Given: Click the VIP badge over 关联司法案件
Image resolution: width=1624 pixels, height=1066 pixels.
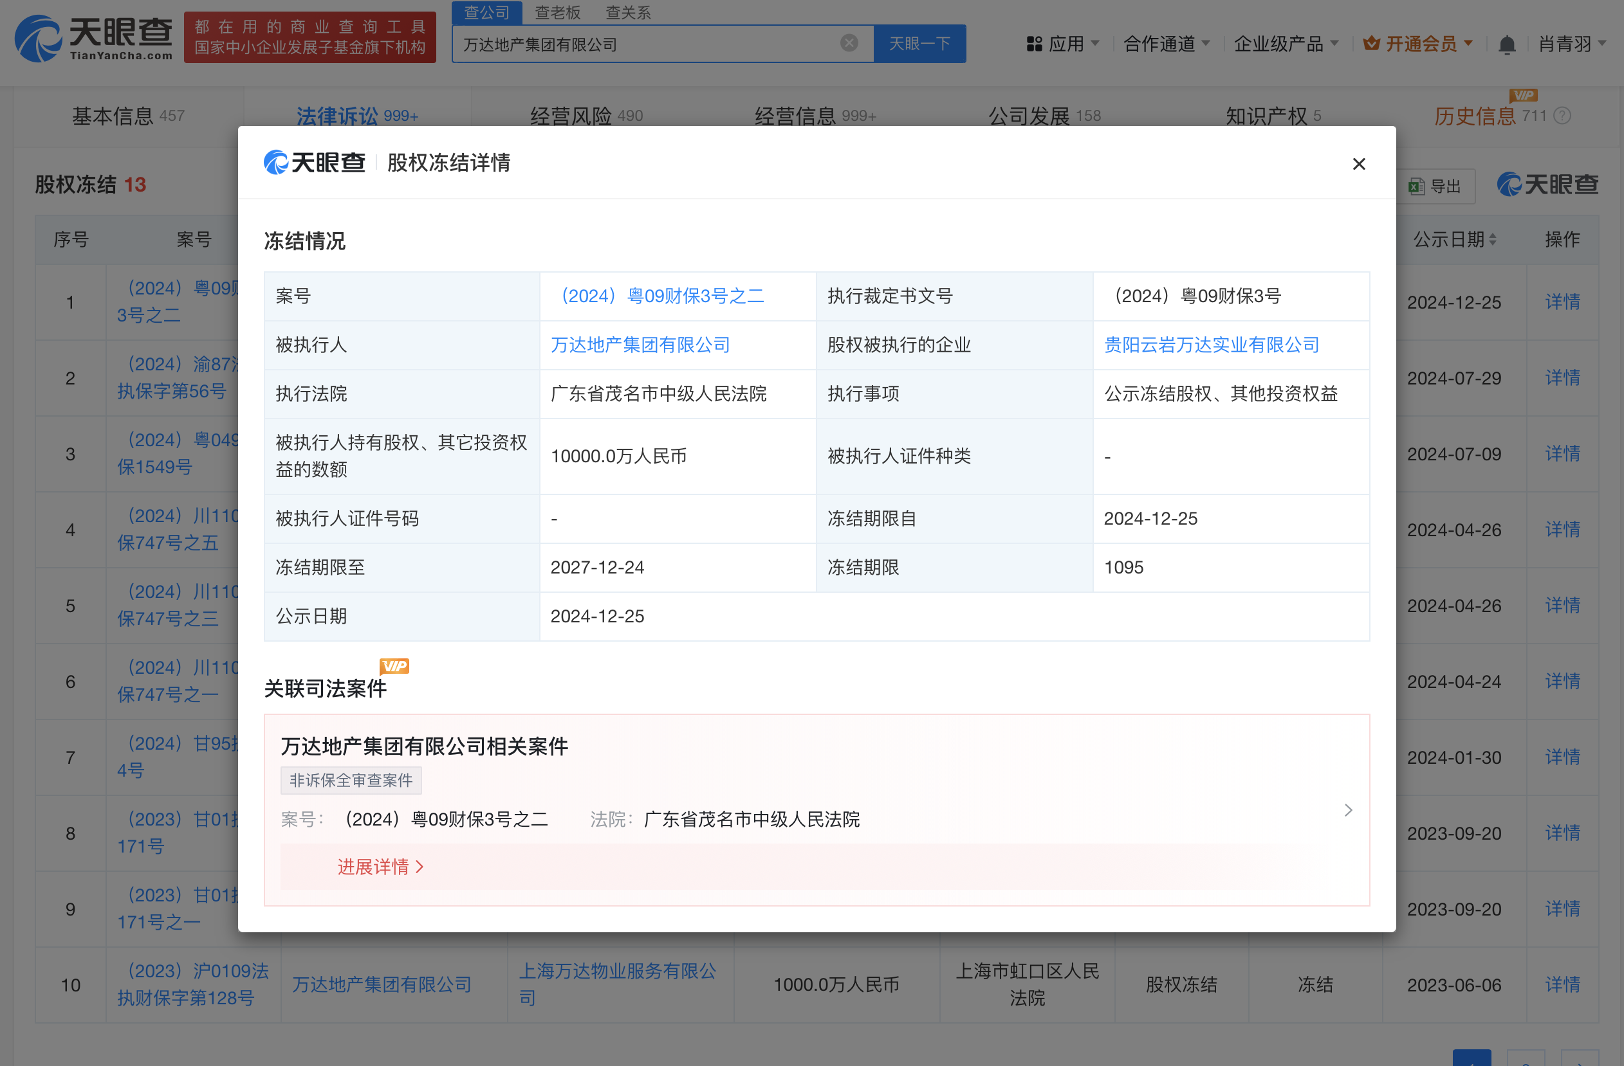Looking at the screenshot, I should coord(394,665).
